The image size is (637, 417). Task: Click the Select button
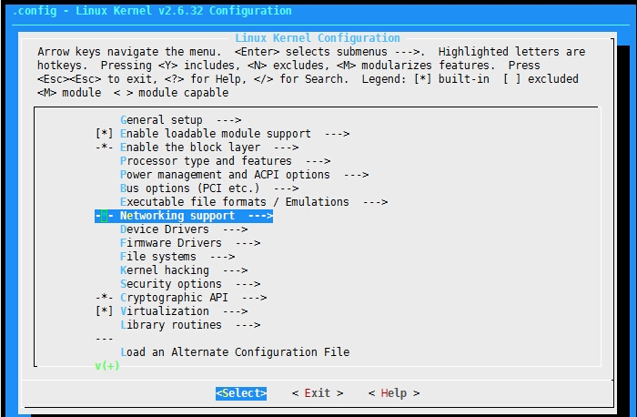pyautogui.click(x=241, y=393)
